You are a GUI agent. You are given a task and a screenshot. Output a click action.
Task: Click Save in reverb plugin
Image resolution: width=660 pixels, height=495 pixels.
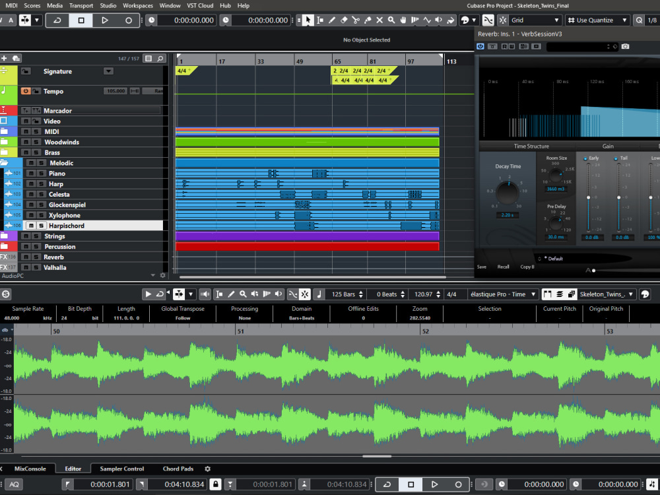[x=482, y=267]
